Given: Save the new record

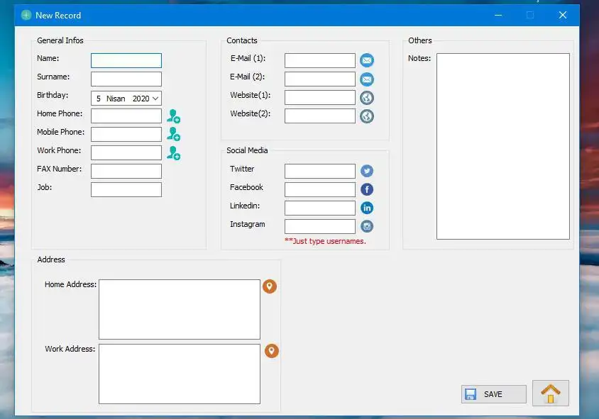Looking at the screenshot, I should click(x=493, y=394).
